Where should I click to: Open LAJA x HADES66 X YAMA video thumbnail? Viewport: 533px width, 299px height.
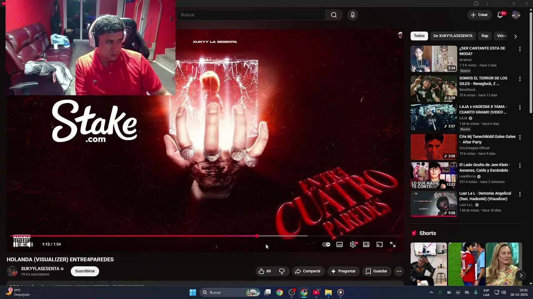coord(434,117)
